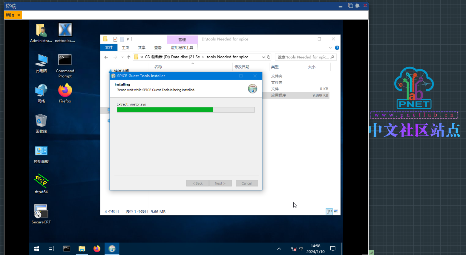This screenshot has width=466, height=255.
Task: Select the 管理 contextual tab
Action: pos(182,40)
